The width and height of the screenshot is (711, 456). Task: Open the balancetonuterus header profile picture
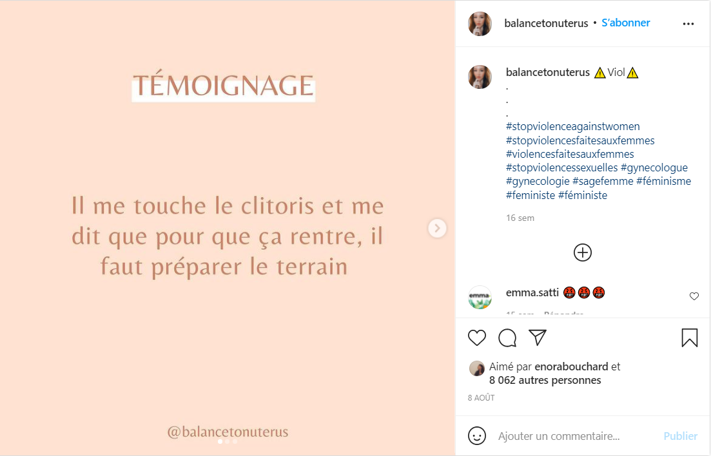[480, 24]
